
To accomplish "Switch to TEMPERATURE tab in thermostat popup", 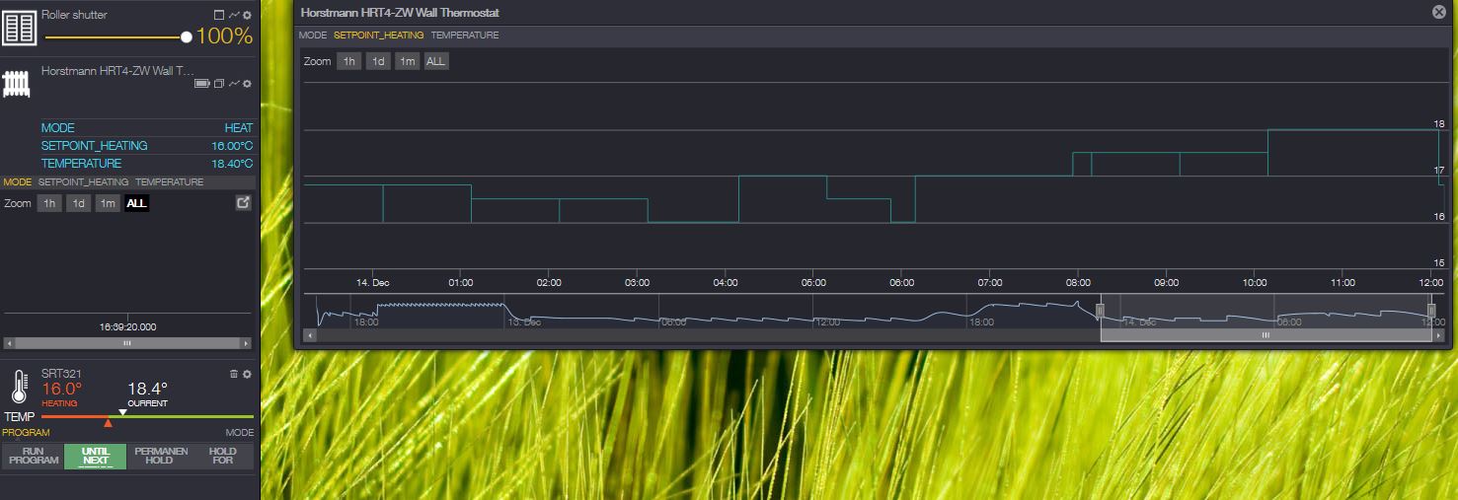I will pos(465,36).
